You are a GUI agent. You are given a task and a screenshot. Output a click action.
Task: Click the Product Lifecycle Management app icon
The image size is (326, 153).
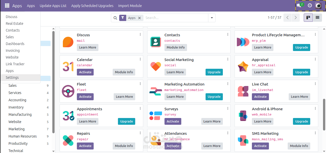[243, 42]
